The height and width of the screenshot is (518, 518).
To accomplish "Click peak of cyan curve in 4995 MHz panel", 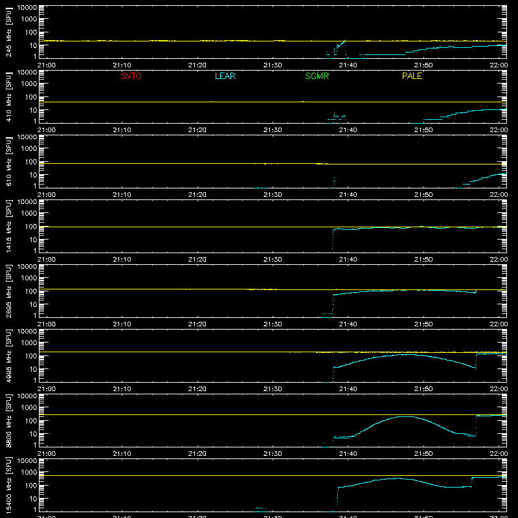I will (x=407, y=354).
